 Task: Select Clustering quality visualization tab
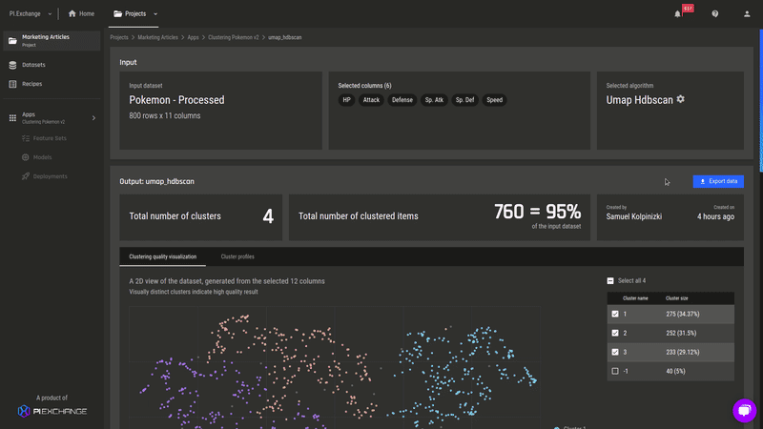tap(162, 256)
